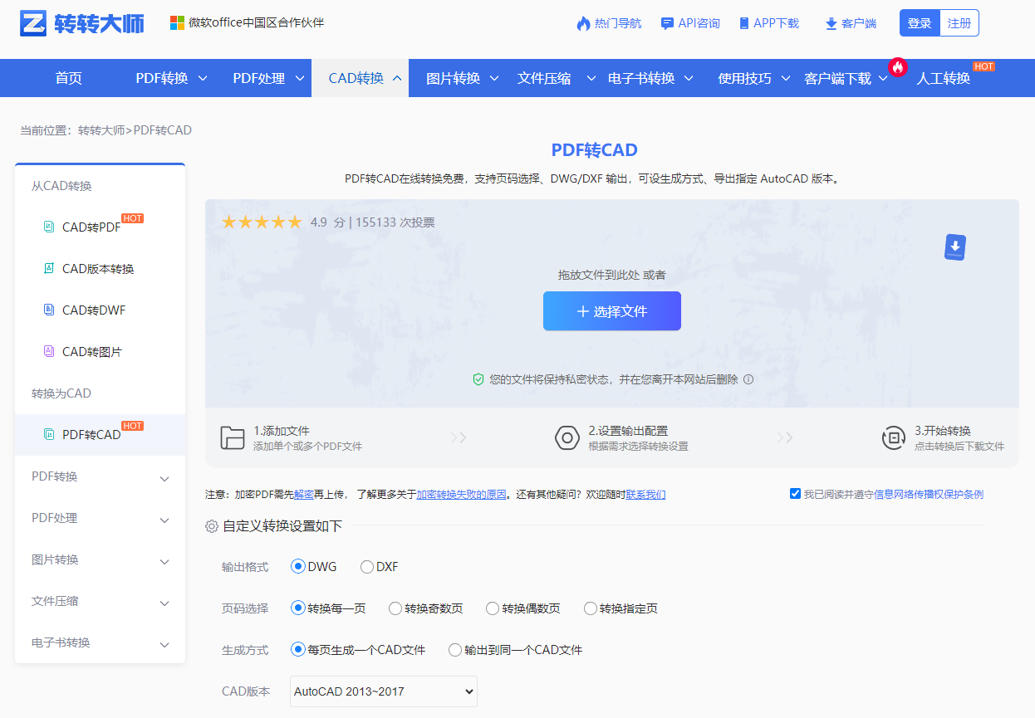1035x718 pixels.
Task: Switch to the 首页 tab
Action: coord(68,77)
